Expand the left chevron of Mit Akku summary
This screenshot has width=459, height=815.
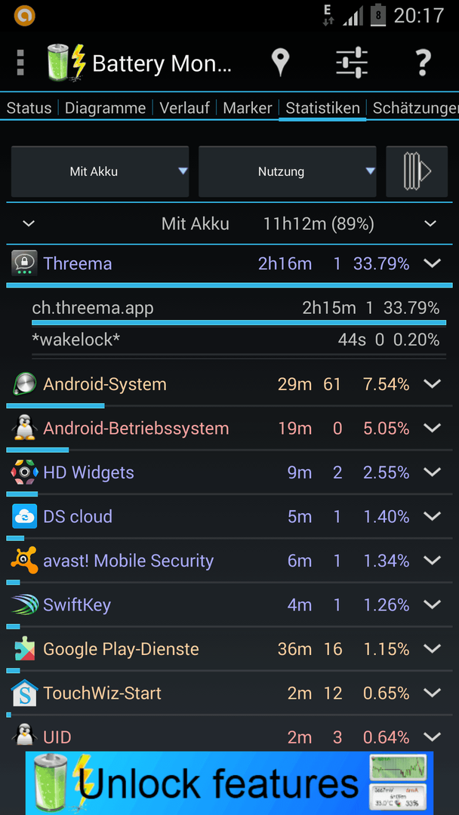29,224
